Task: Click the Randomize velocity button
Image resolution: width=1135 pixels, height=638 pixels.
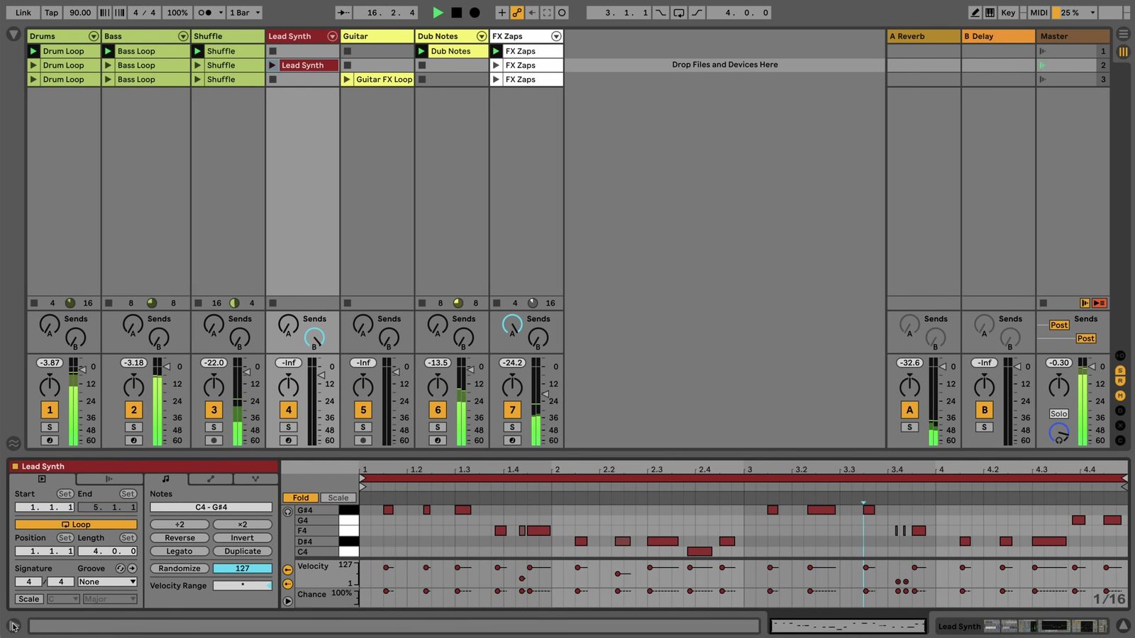Action: tap(179, 569)
